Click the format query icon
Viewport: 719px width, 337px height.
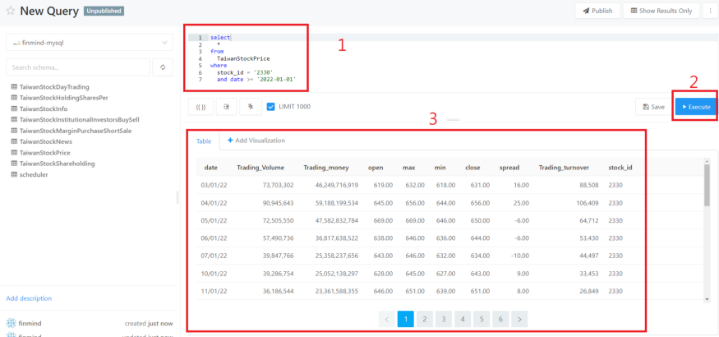click(226, 107)
